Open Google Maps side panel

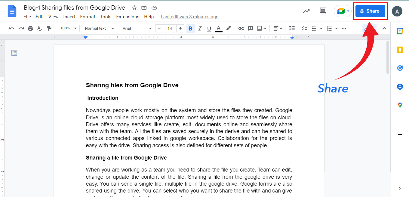[x=400, y=105]
